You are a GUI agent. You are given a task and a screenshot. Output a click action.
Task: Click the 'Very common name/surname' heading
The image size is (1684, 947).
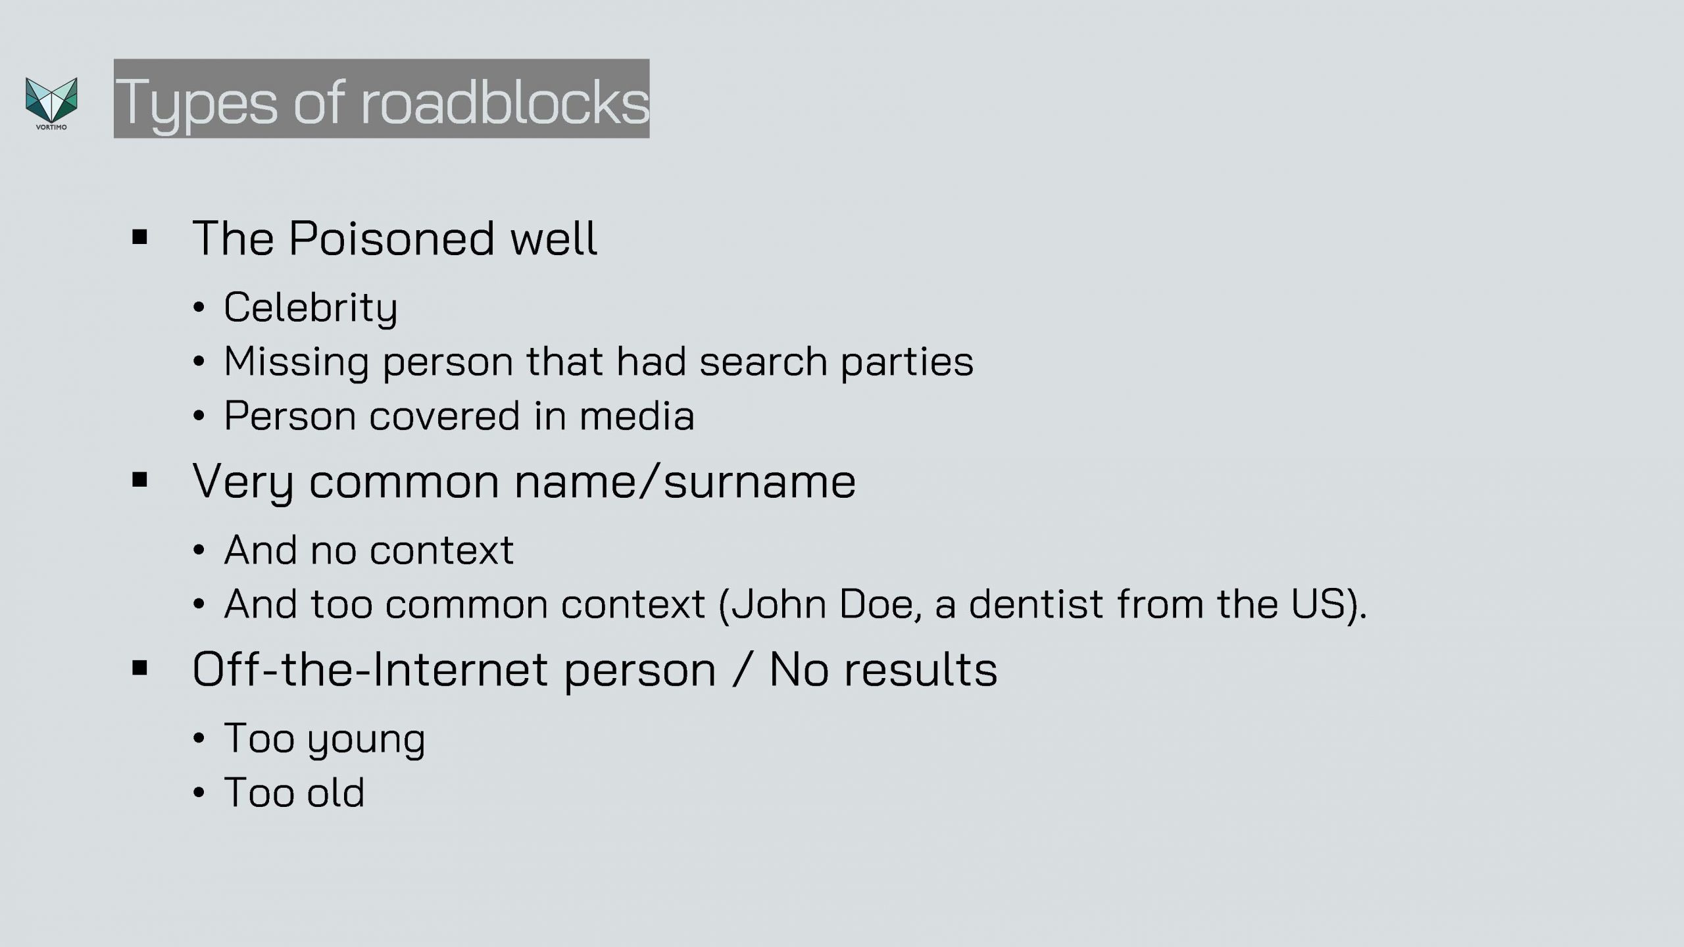tap(524, 481)
